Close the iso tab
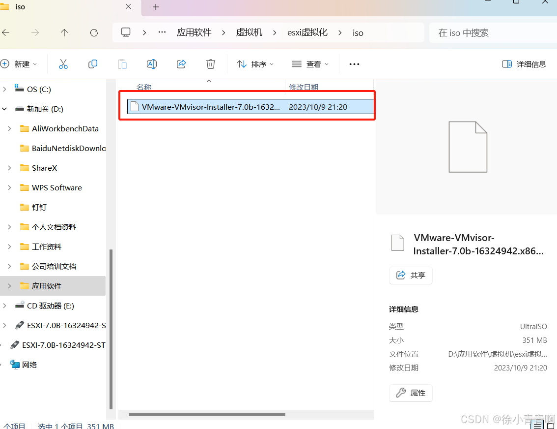The height and width of the screenshot is (429, 557). pos(128,6)
